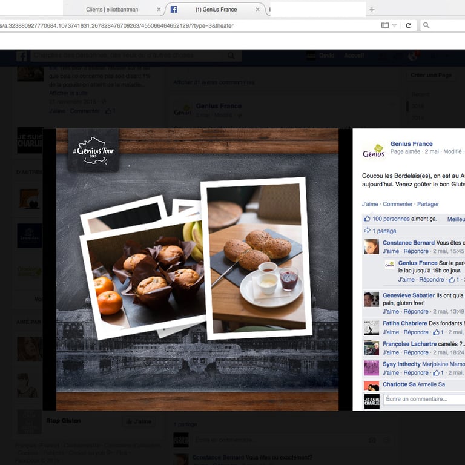Viewport: 465px width, 465px height.
Task: Open a new browser tab
Action: pyautogui.click(x=372, y=10)
